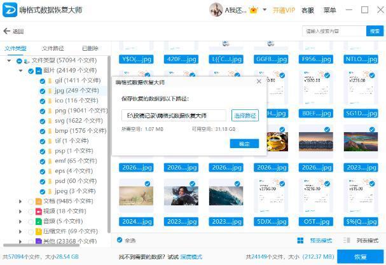Click the 视频 category icon
This screenshot has width=386, height=265.
tap(39, 212)
